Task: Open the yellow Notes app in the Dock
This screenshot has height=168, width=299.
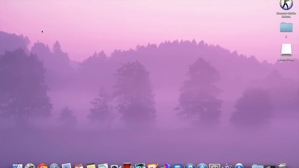Action: [x=91, y=166]
